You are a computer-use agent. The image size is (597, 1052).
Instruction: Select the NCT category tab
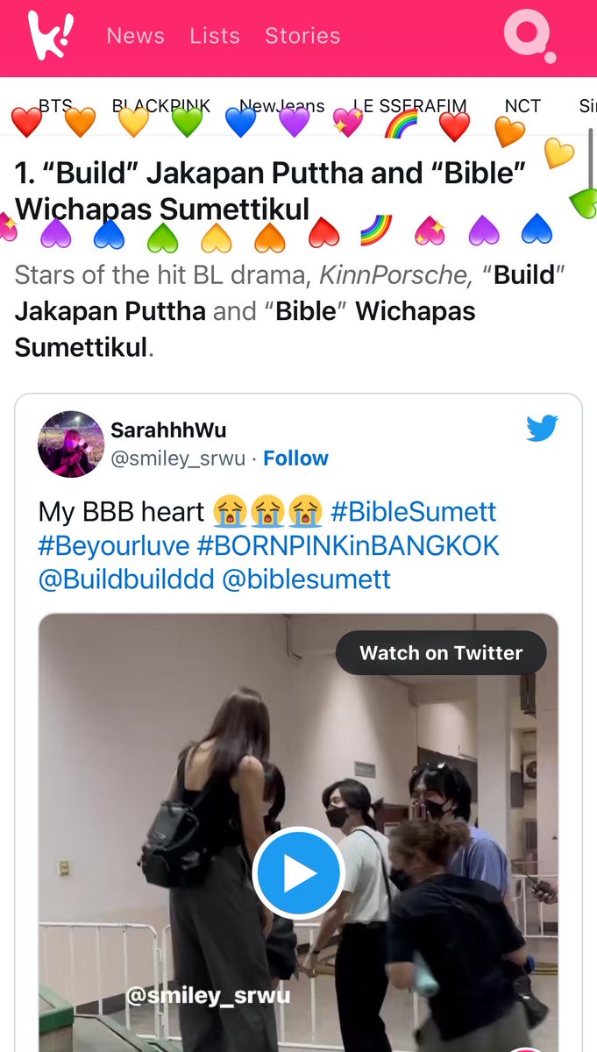522,105
